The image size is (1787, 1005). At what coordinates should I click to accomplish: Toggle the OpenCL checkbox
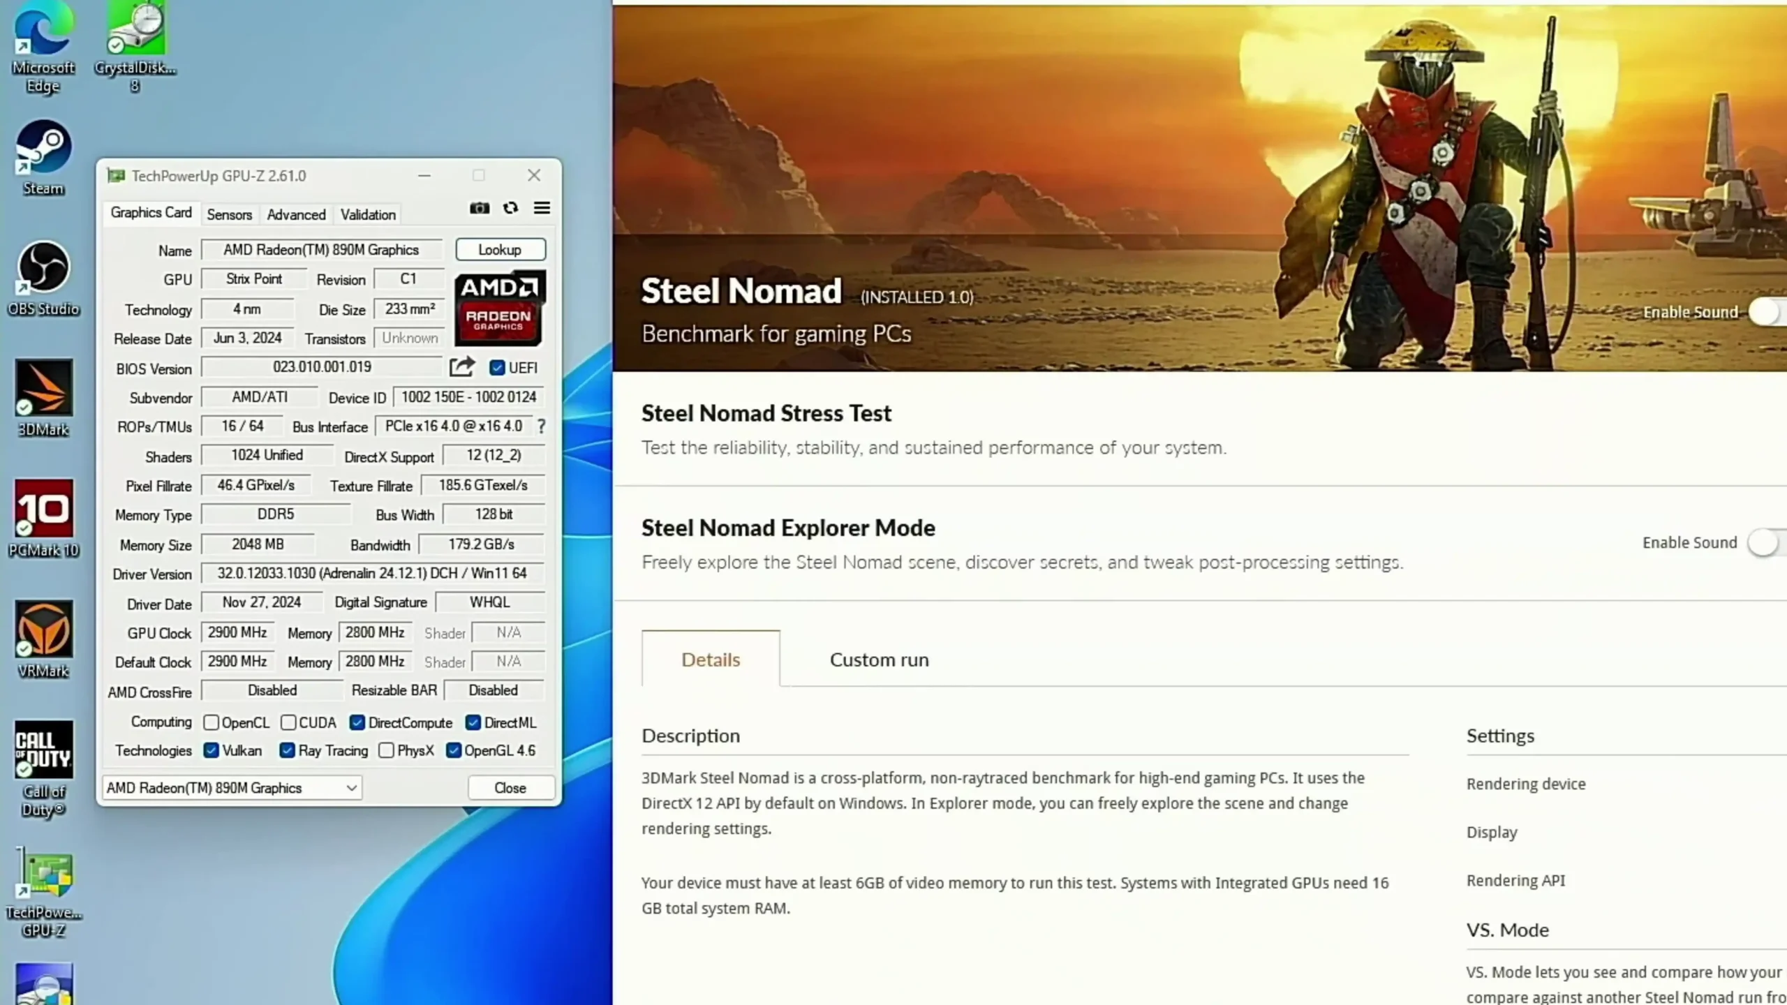coord(211,722)
